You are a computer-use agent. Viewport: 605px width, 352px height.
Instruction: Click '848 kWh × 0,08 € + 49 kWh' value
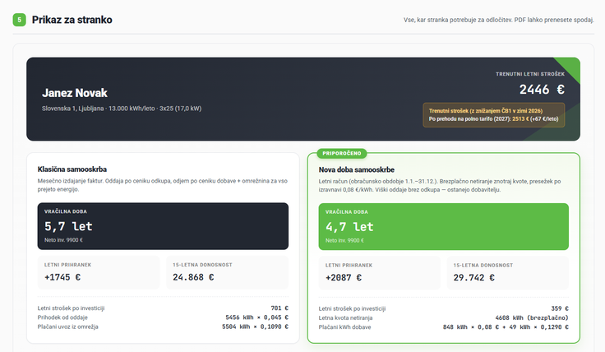click(506, 327)
